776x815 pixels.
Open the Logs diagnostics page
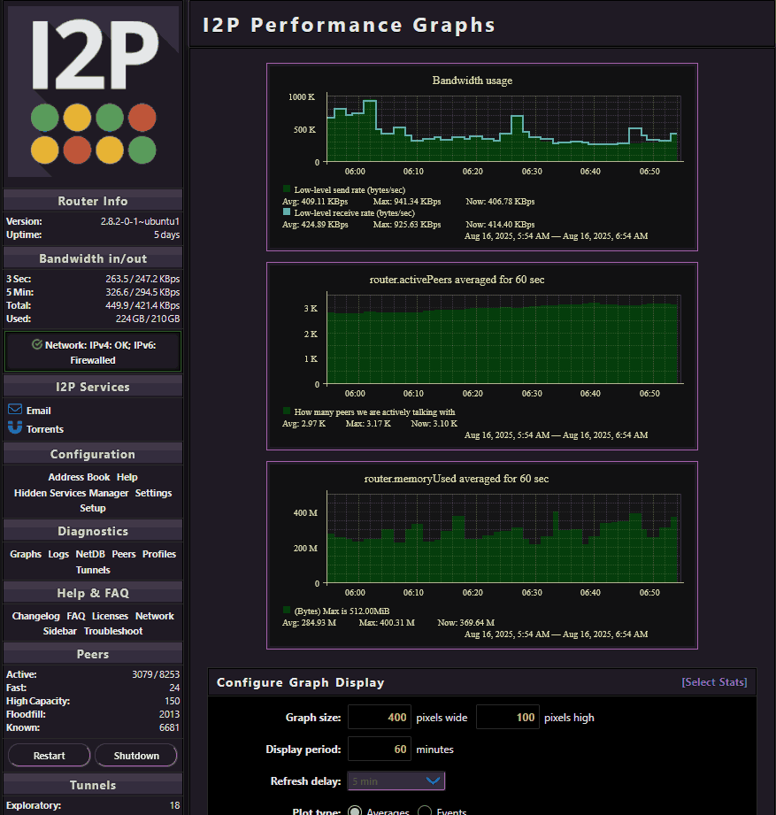(x=58, y=554)
